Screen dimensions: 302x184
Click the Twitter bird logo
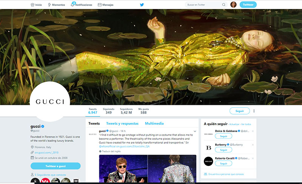pos(142,5)
